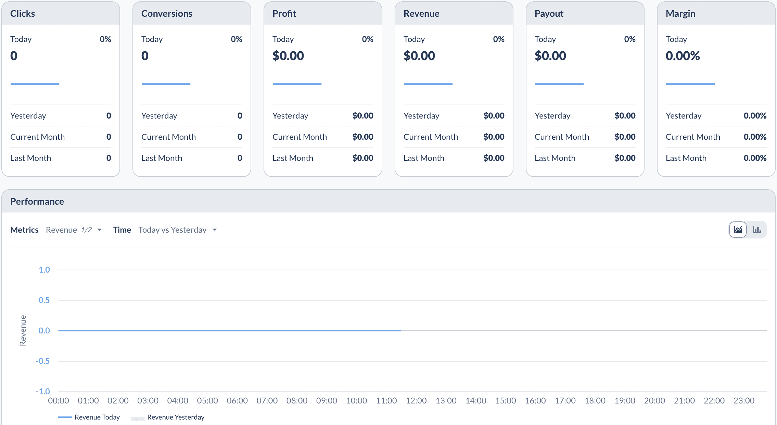
Task: Click the Metrics dropdown arrow
Action: [x=99, y=230]
